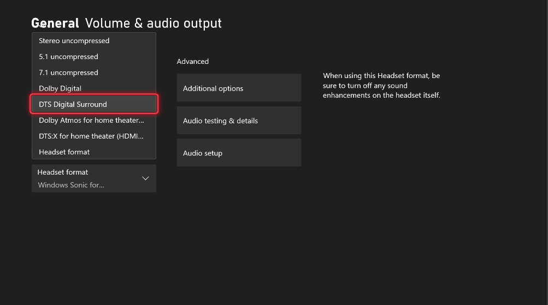Click the Windows Sonic value text
The height and width of the screenshot is (305, 548).
pos(71,185)
